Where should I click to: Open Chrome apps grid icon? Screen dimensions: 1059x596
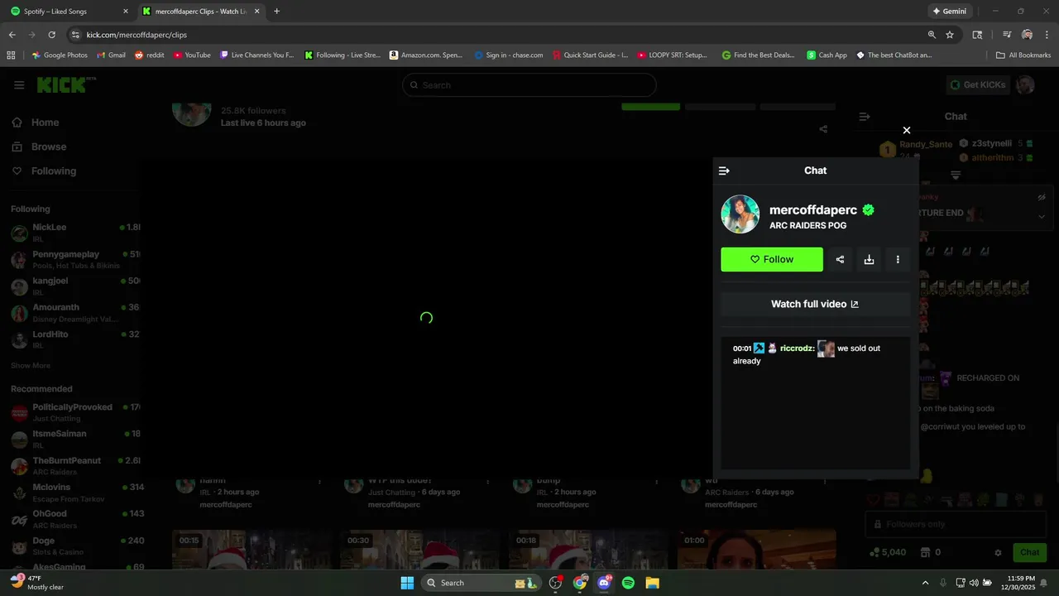(11, 55)
